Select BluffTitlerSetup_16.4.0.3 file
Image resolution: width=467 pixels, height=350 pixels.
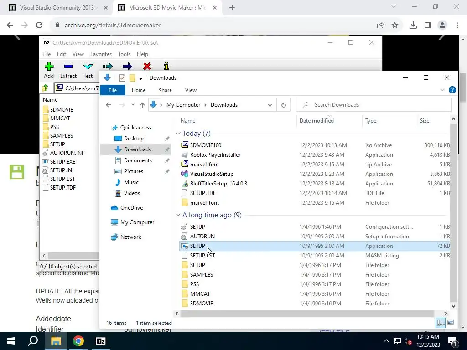pyautogui.click(x=218, y=184)
